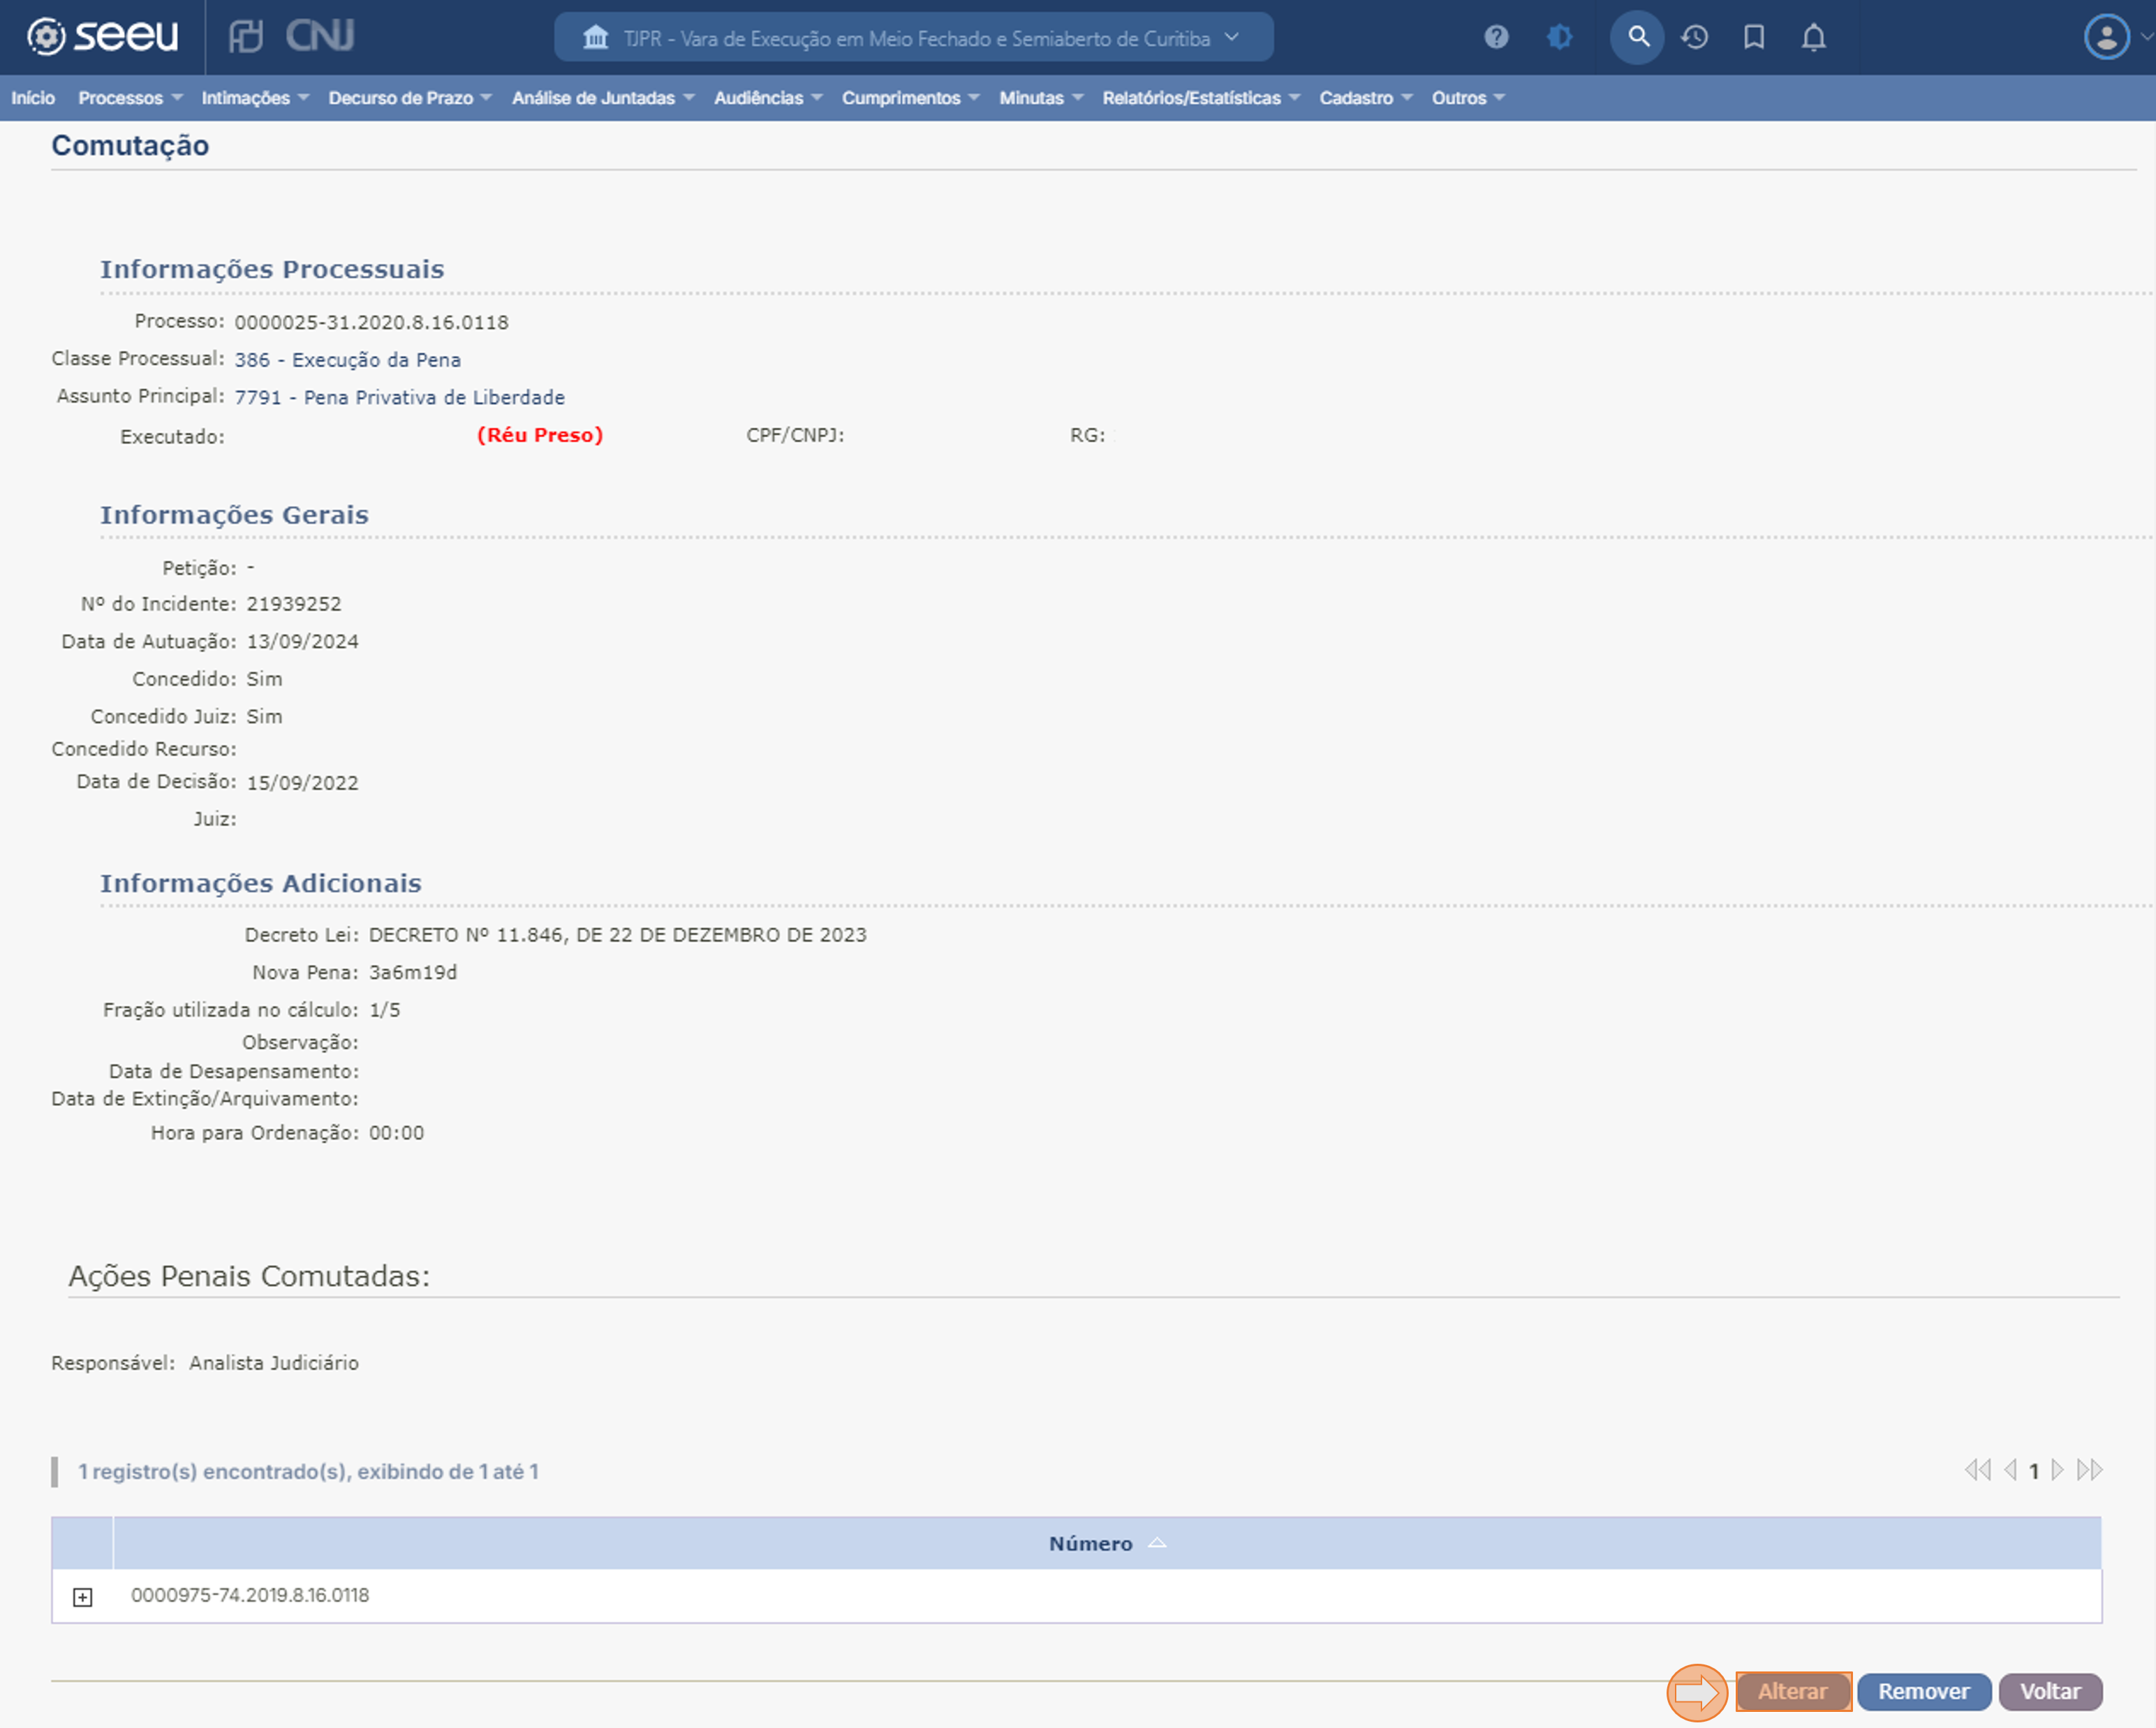Click the Remover button
Screen dimensions: 2156x1728
coord(1923,1691)
